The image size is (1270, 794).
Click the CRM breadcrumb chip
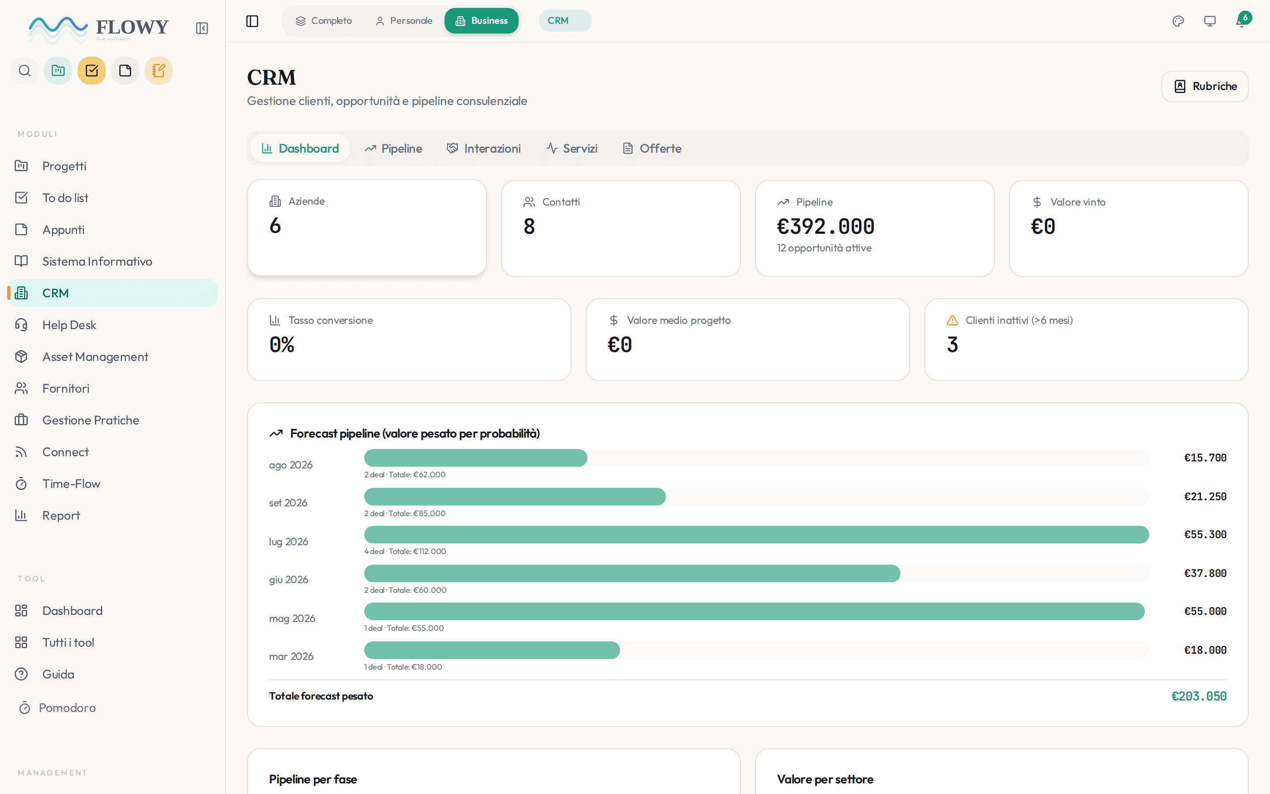[x=565, y=21]
